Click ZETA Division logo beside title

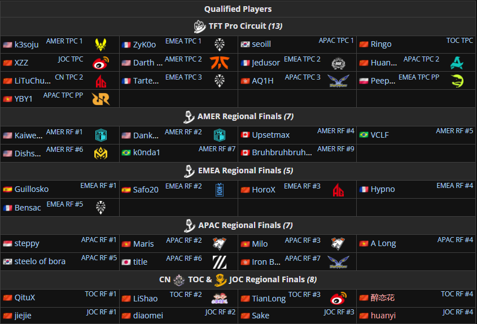[220, 262]
